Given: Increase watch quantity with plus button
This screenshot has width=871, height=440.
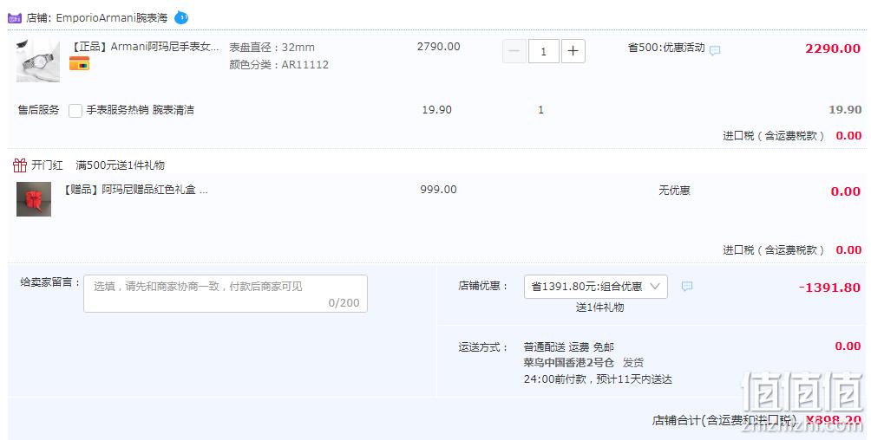Looking at the screenshot, I should coord(573,51).
